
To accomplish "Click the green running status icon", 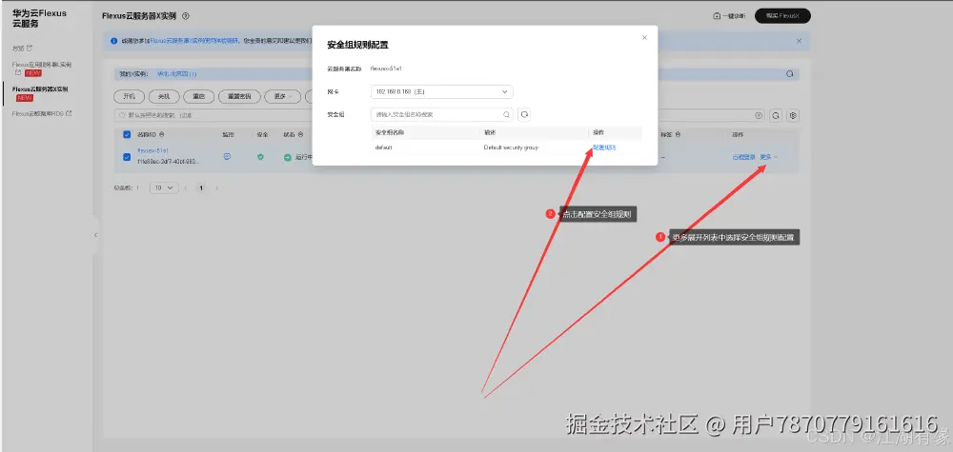I will [288, 157].
